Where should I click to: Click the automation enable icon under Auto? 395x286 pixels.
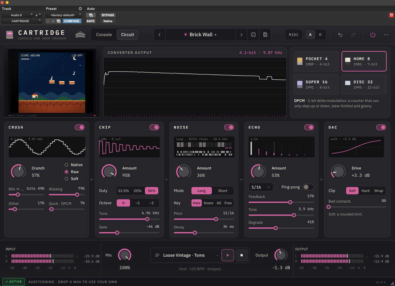point(91,15)
